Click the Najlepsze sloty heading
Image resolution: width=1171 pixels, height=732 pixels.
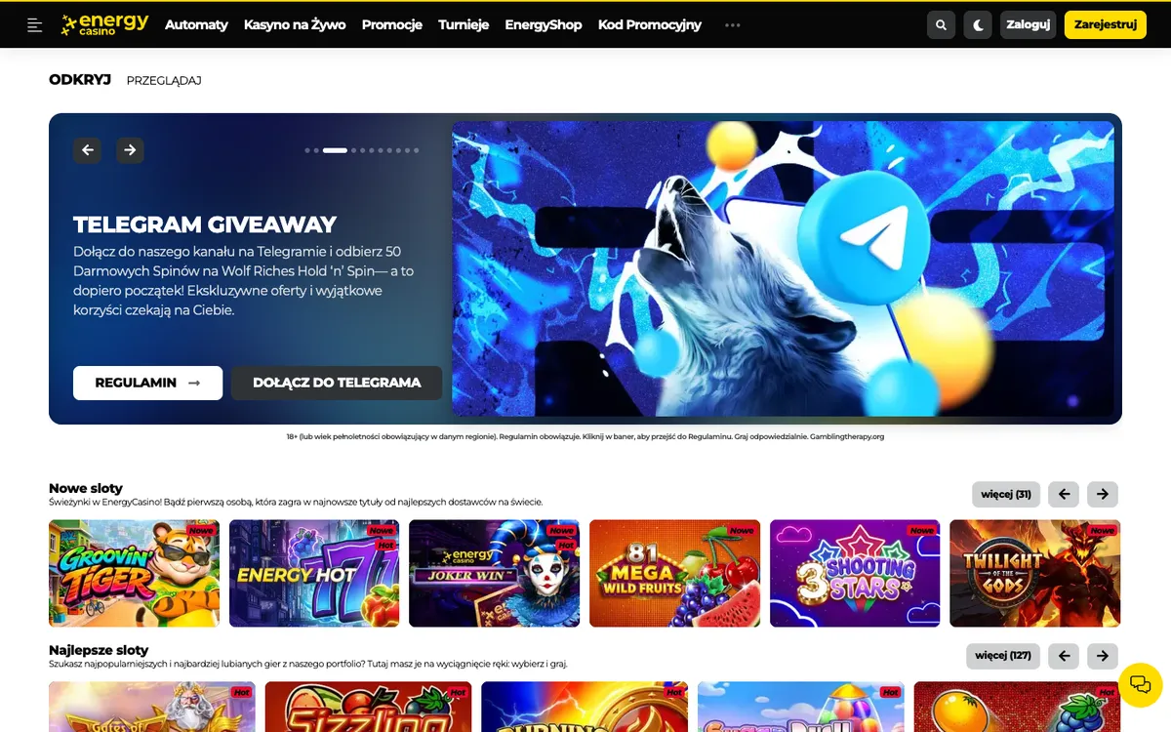99,650
